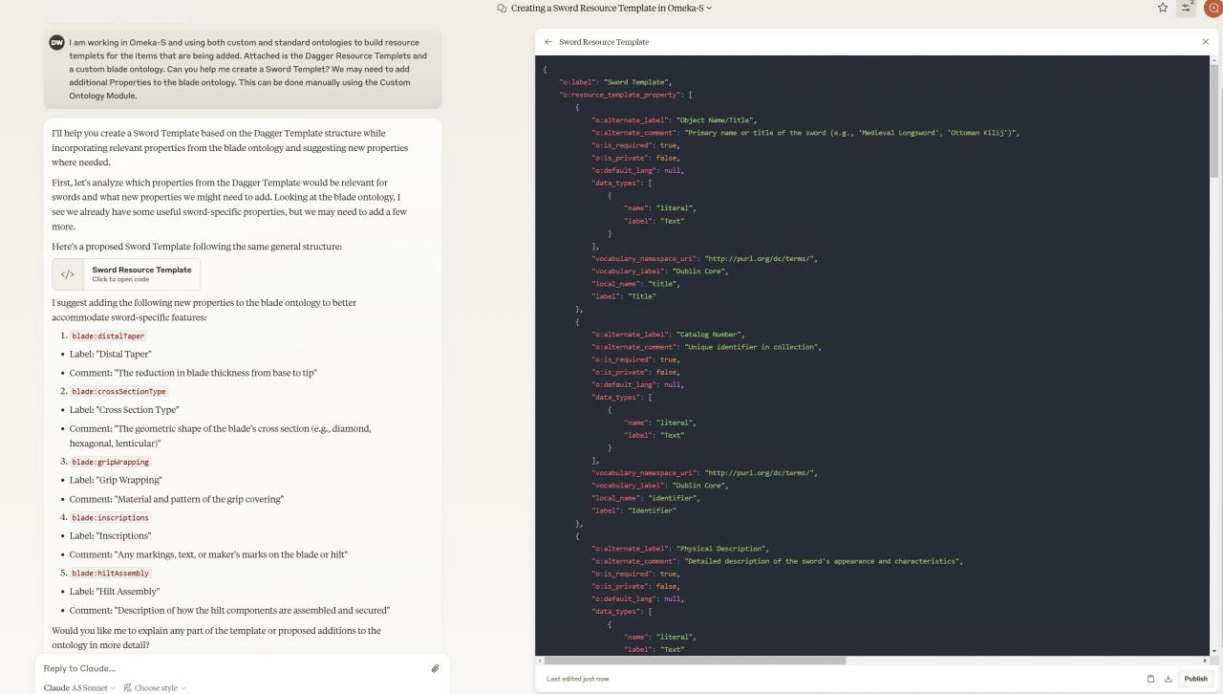Click the blade:distalTaper code tag
The height and width of the screenshot is (694, 1223).
(108, 336)
